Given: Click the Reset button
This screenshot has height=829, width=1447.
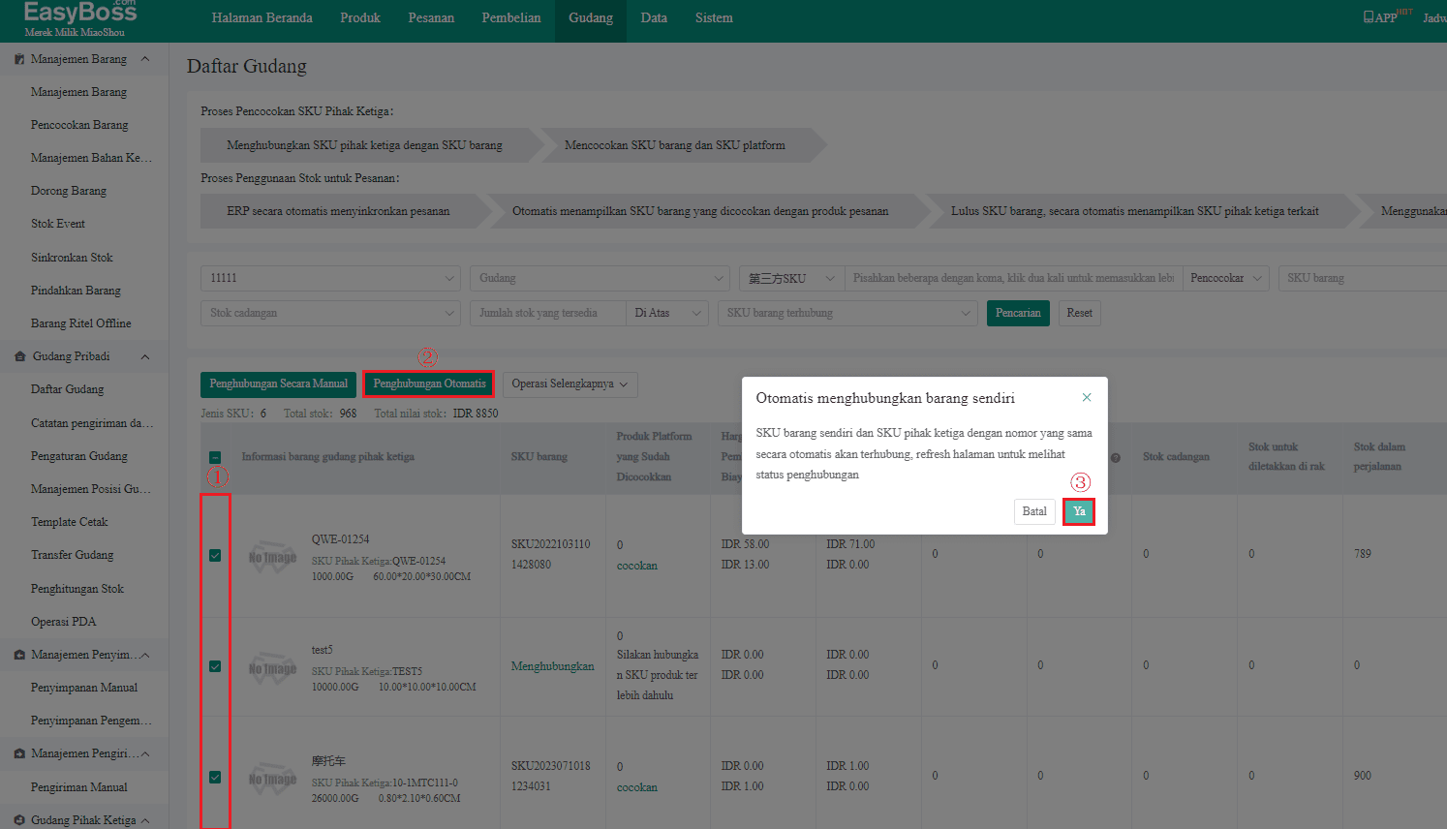Looking at the screenshot, I should coord(1079,313).
